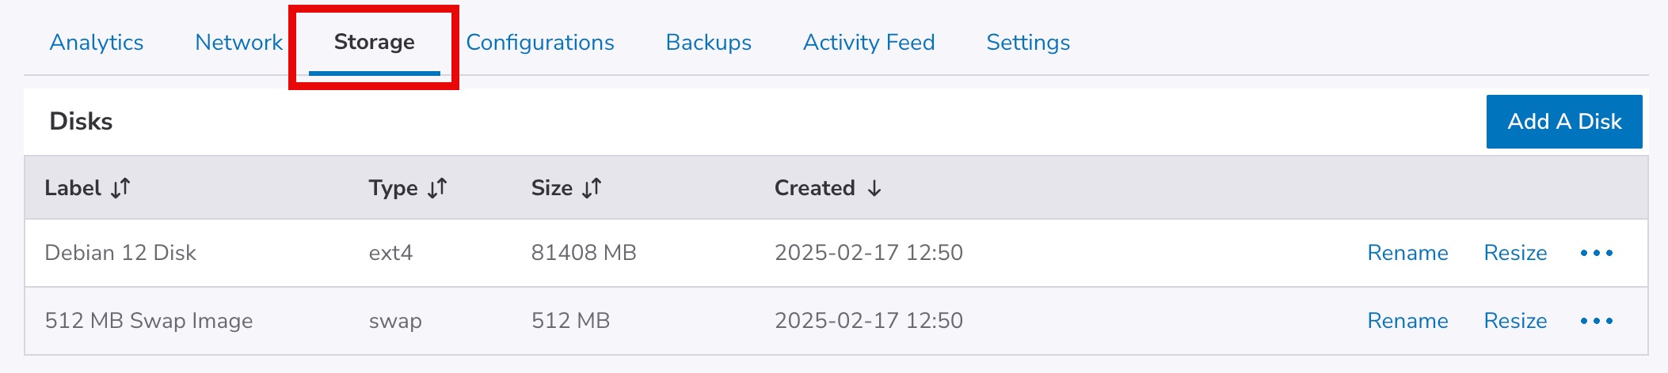
Task: Open the Backups tab
Action: pos(708,43)
